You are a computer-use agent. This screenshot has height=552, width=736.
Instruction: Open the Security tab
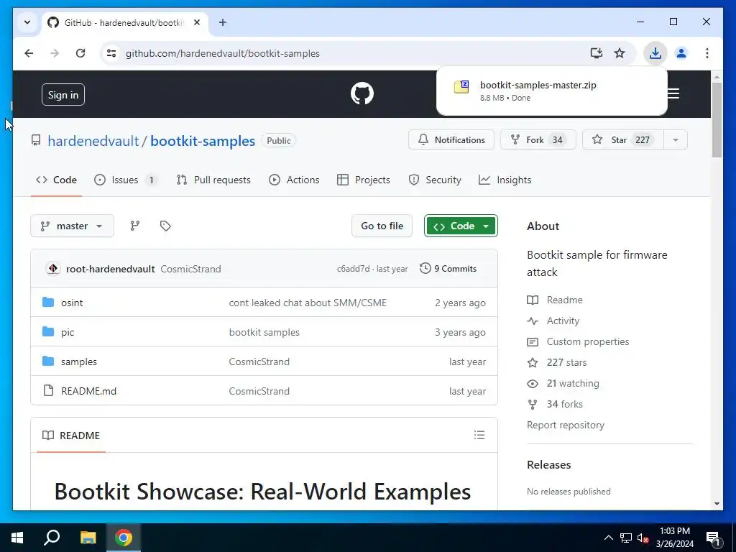[435, 180]
